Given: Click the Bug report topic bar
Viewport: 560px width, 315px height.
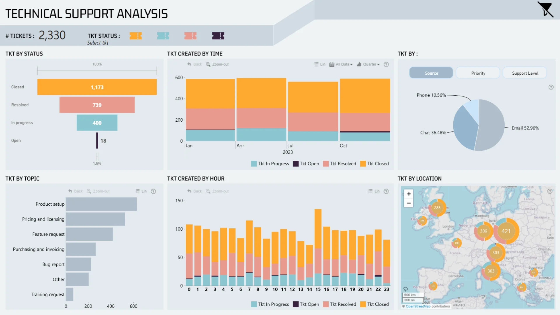Looking at the screenshot, I should 78,264.
